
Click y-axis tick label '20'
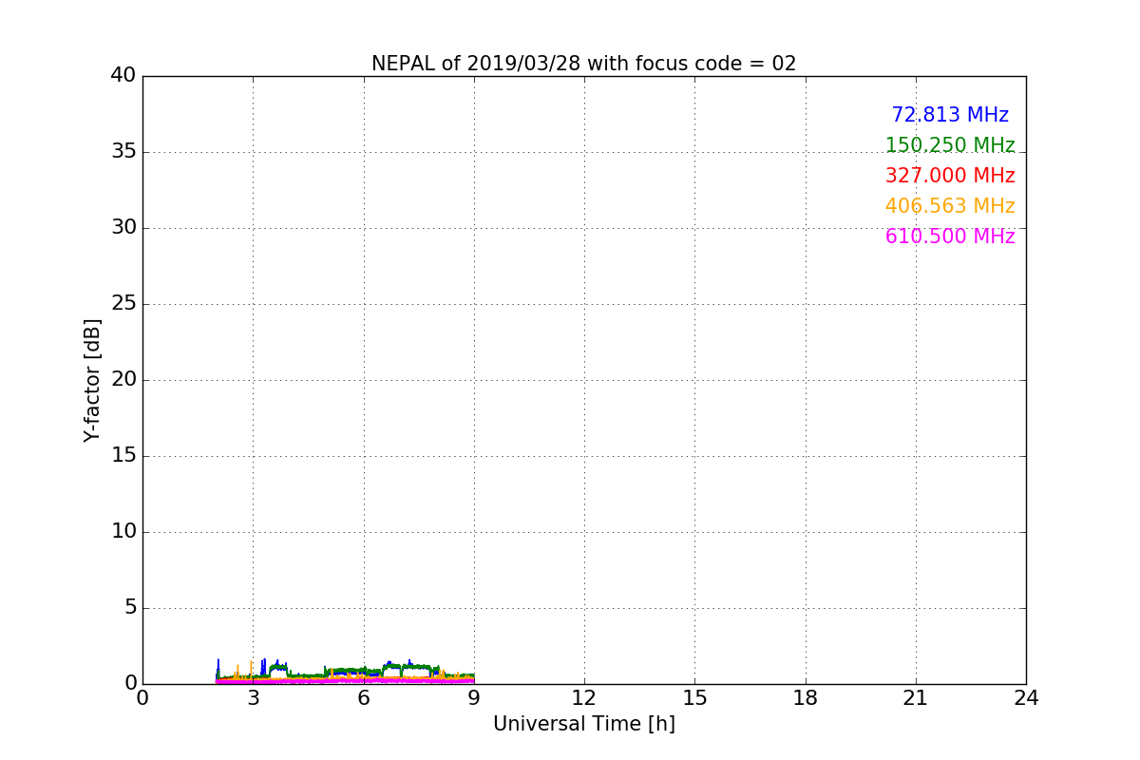[123, 380]
